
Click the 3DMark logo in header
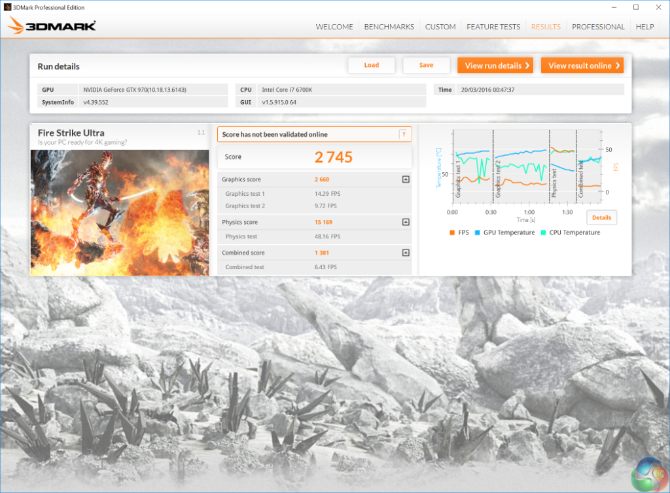[x=52, y=26]
